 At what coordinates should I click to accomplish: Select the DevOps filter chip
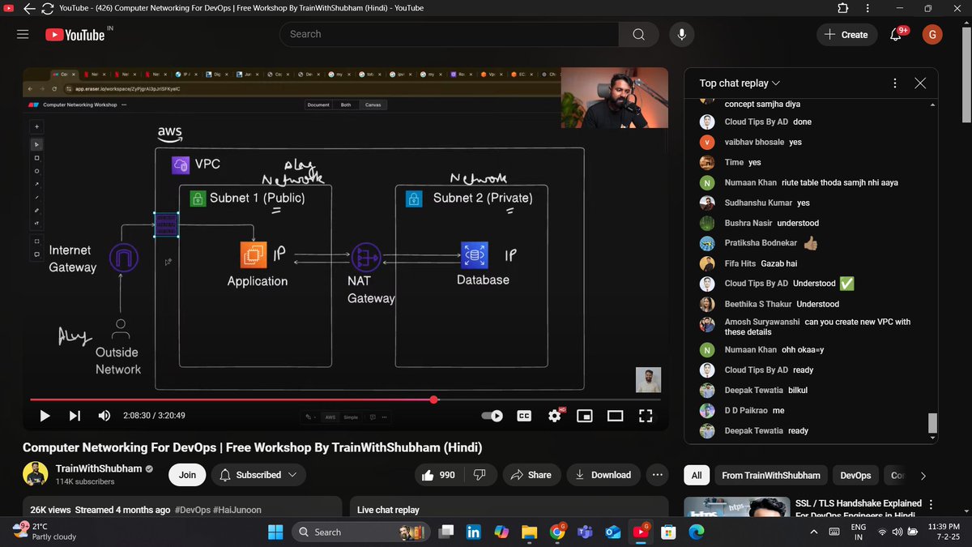click(x=855, y=476)
